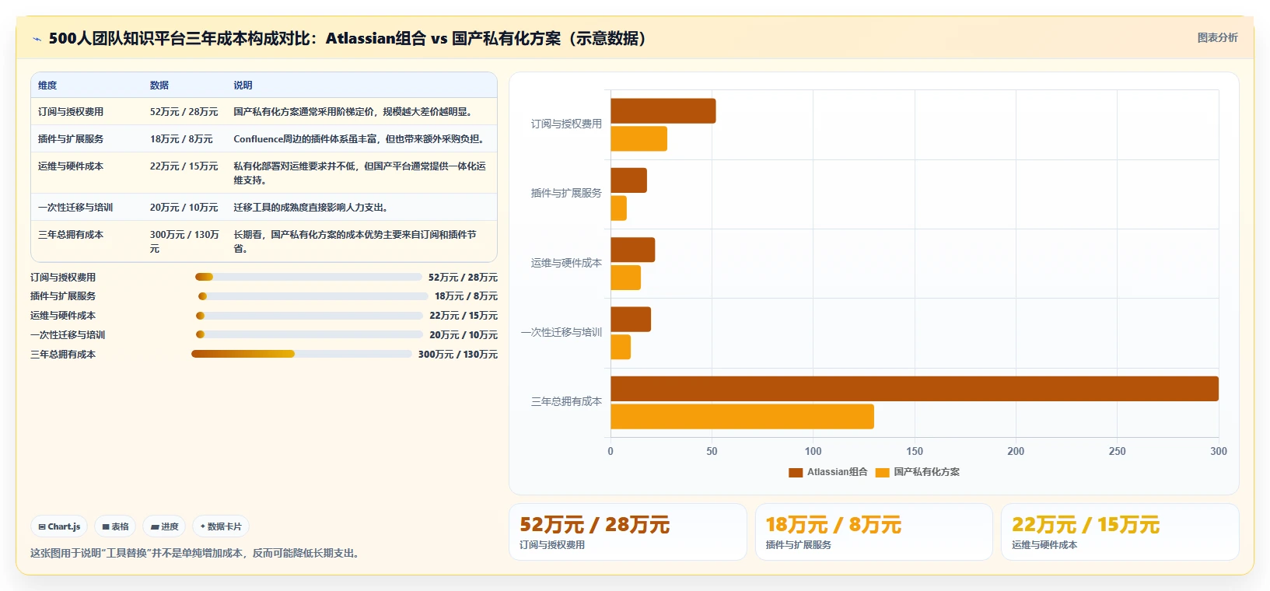This screenshot has height=591, width=1270.
Task: Open the 22万元 / 15万元 stat card
Action: pyautogui.click(x=1120, y=532)
